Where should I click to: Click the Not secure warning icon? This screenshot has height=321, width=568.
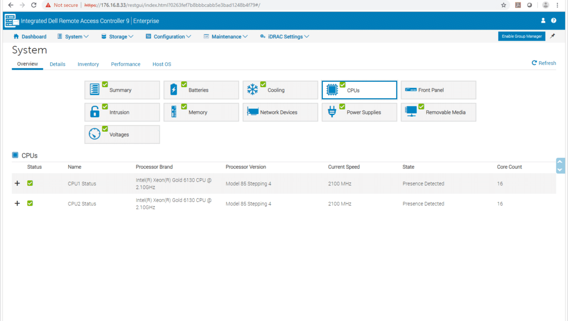[x=48, y=5]
